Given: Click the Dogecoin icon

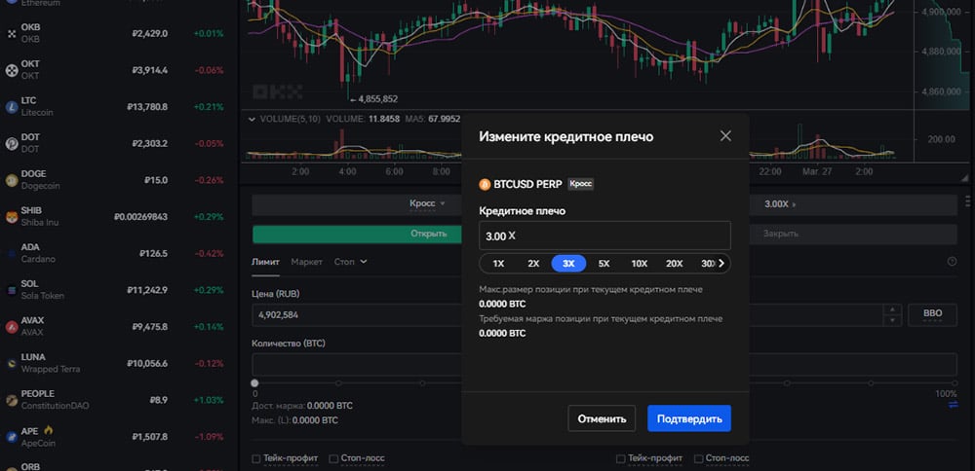Looking at the screenshot, I should 11,180.
